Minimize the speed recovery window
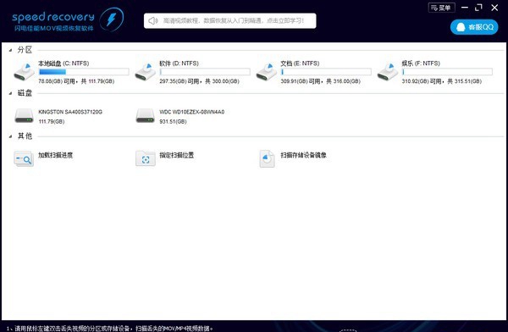Screen dimensions: 508x332 click(x=465, y=7)
